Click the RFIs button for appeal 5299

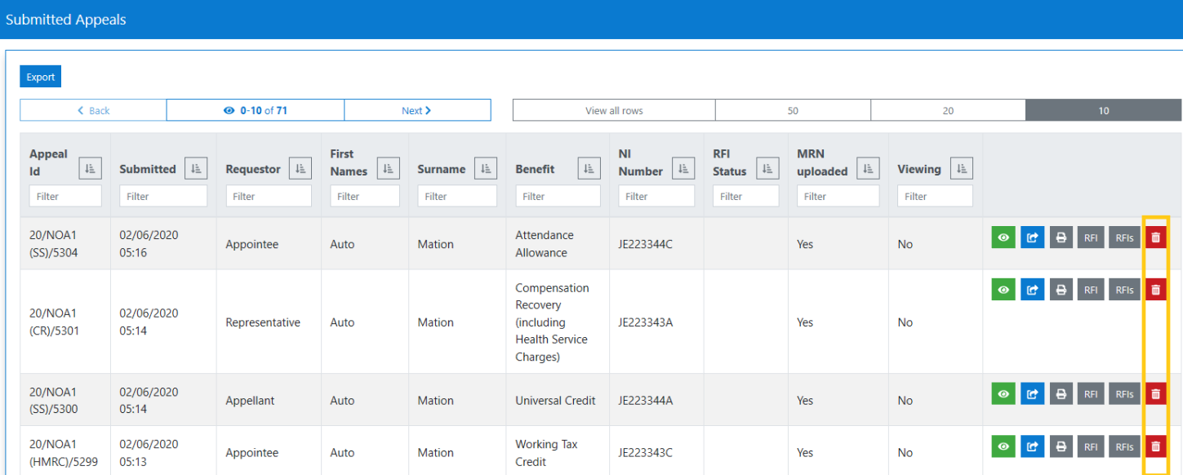1124,446
